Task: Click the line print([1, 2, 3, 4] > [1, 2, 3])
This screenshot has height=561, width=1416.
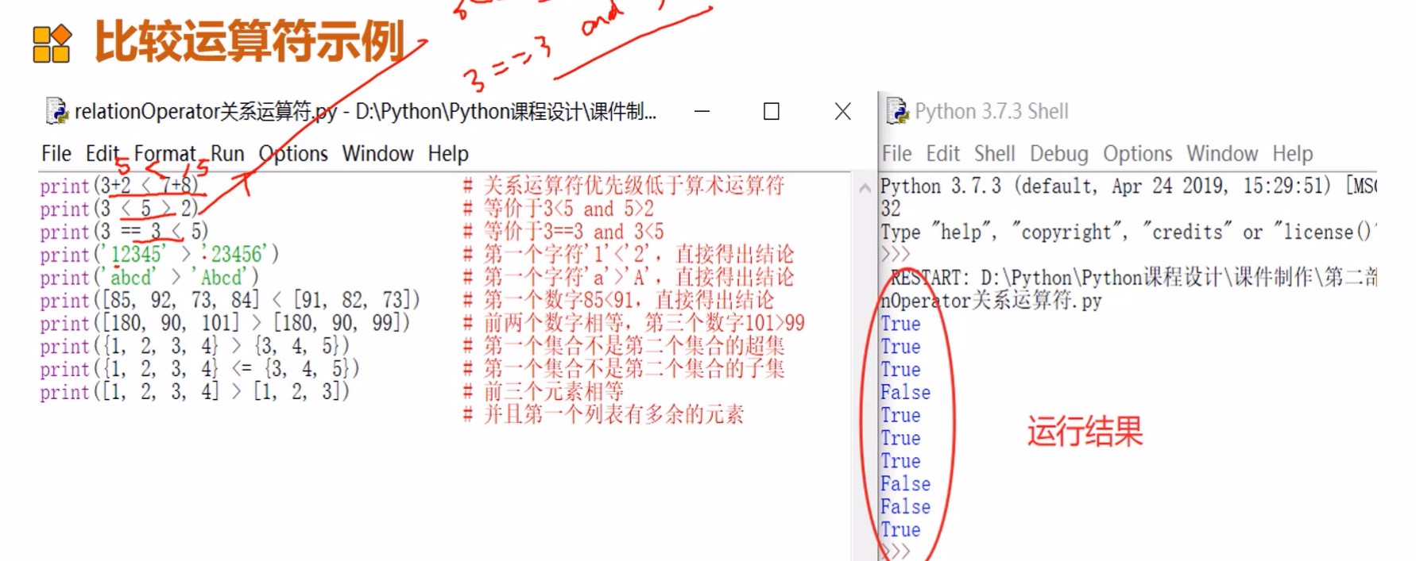Action: [195, 393]
